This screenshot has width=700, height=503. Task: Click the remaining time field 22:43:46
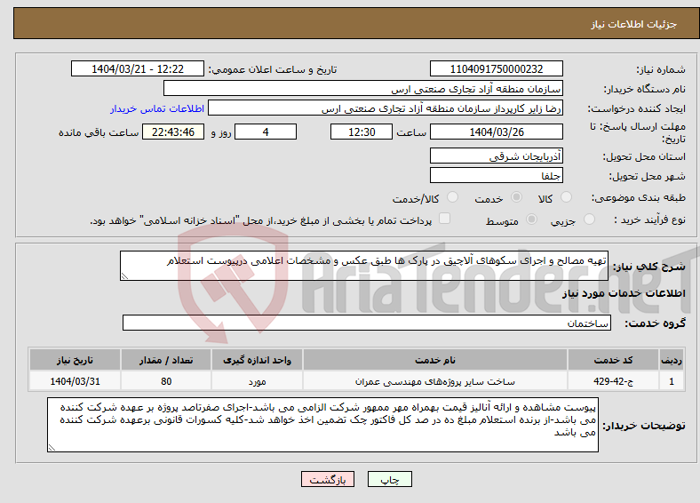coord(173,132)
